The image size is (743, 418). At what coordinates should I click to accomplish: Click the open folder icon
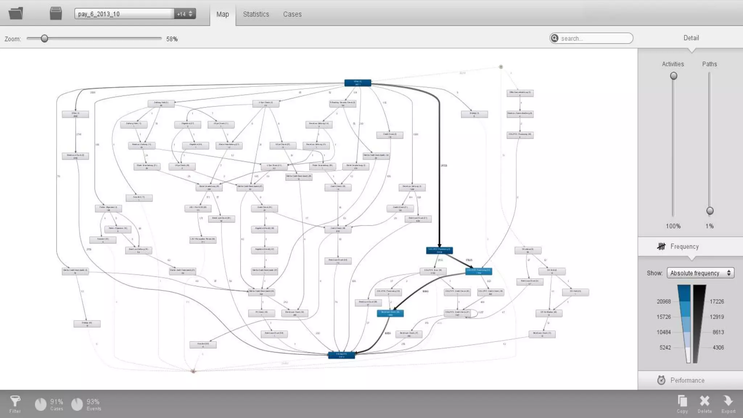[16, 14]
